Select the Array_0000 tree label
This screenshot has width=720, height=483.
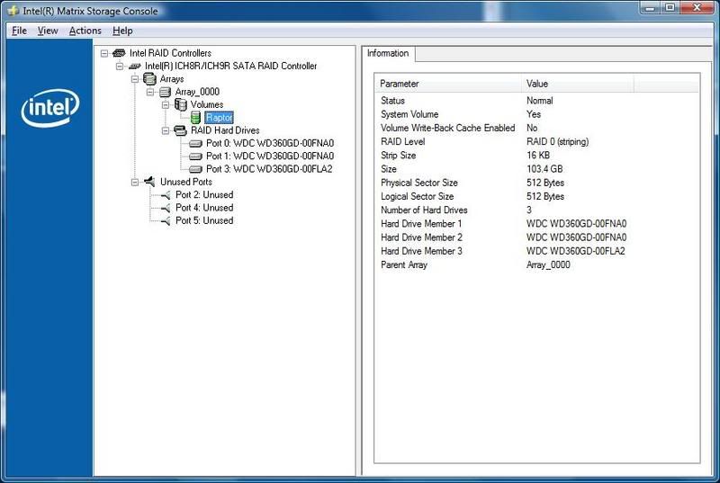point(197,92)
